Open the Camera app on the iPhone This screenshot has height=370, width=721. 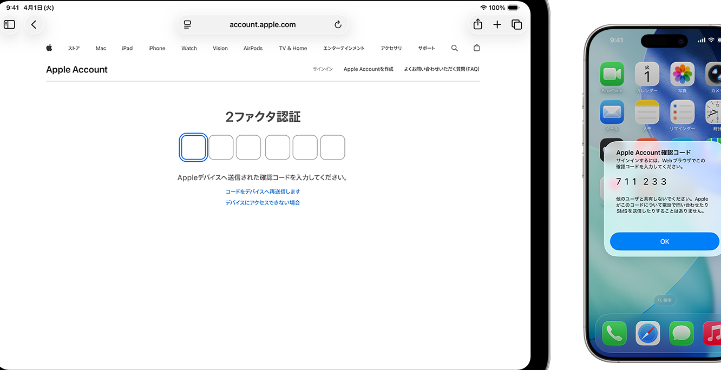click(x=713, y=74)
